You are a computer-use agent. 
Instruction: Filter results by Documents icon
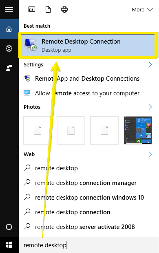tap(48, 9)
